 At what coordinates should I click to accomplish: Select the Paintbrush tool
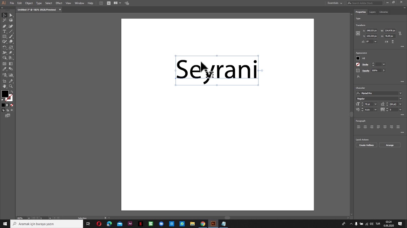coord(11,36)
